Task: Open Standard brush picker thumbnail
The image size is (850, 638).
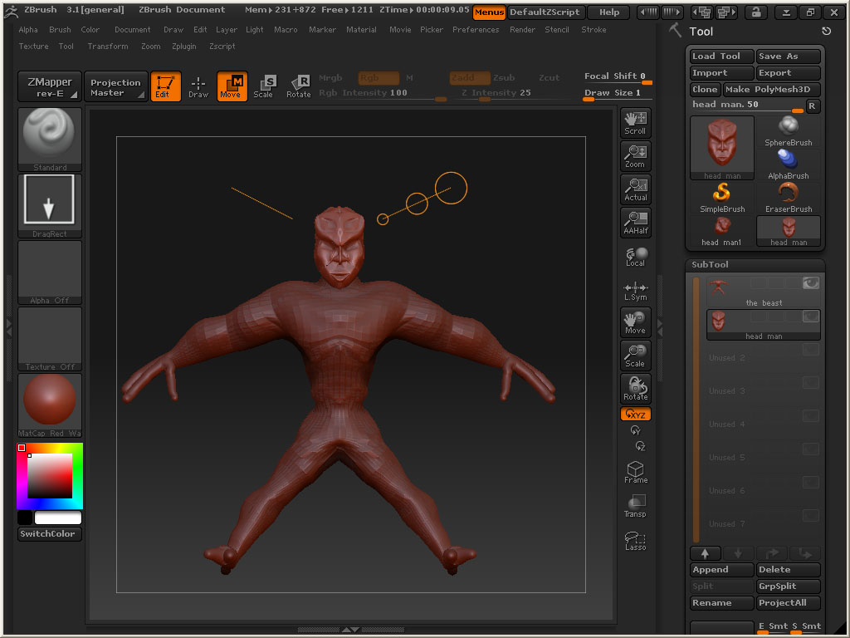Action: point(50,135)
